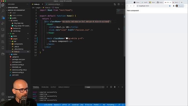
Task: Open the pull requests icon in activity bar
Action: click(x=3, y=42)
